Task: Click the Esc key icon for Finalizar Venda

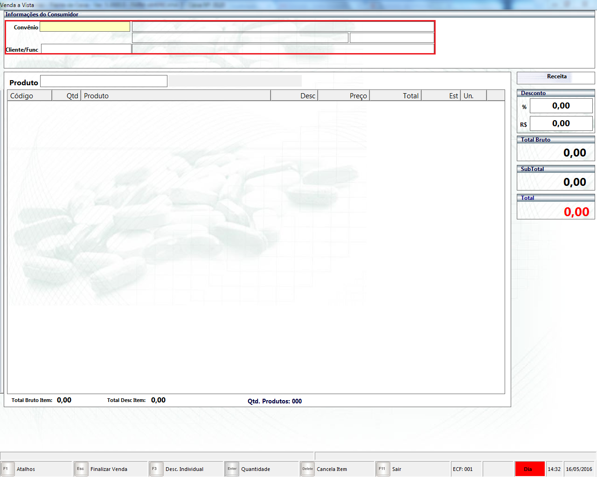Action: [x=81, y=469]
